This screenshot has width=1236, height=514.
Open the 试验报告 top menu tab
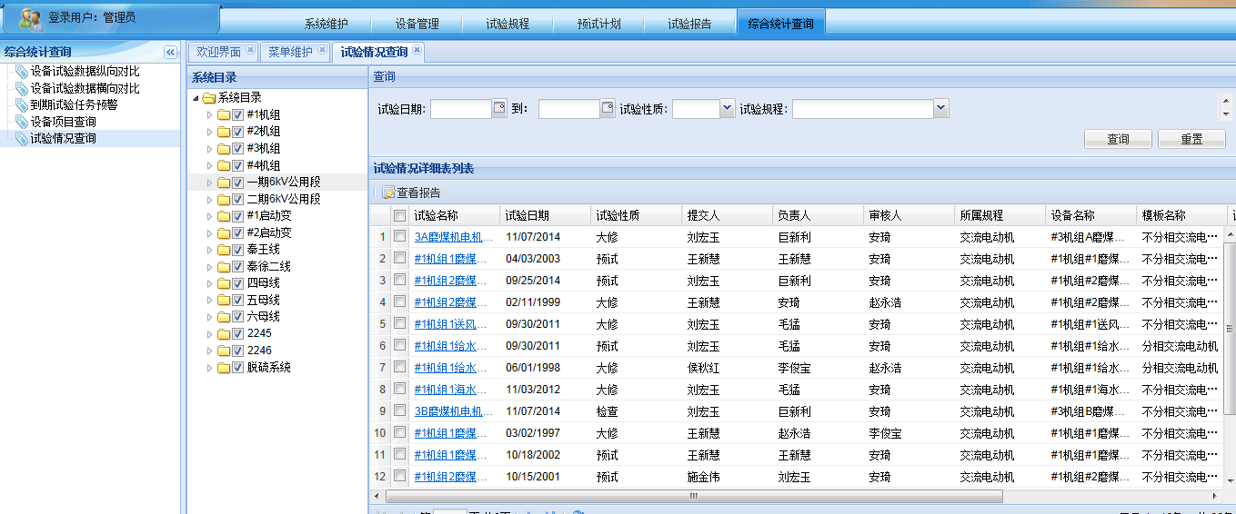tap(689, 24)
